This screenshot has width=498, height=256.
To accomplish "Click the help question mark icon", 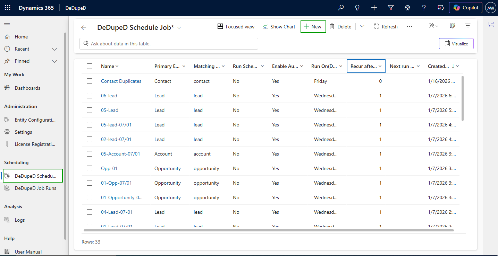I will tap(424, 8).
